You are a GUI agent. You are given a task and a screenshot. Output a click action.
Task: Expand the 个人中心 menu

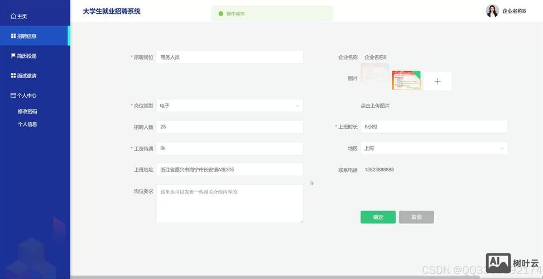pyautogui.click(x=35, y=95)
